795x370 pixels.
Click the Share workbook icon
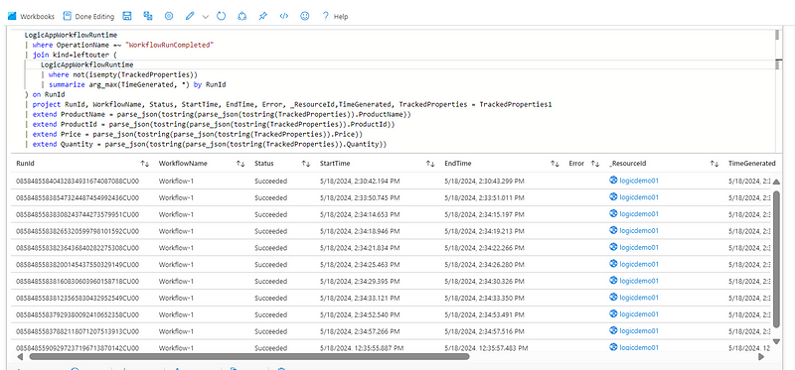(x=241, y=16)
